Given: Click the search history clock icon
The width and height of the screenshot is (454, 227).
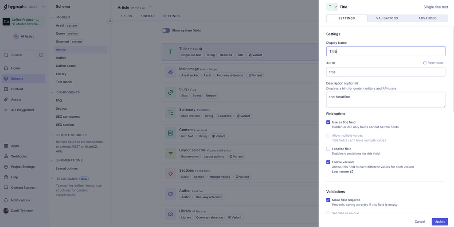Looking at the screenshot, I should [41, 55].
